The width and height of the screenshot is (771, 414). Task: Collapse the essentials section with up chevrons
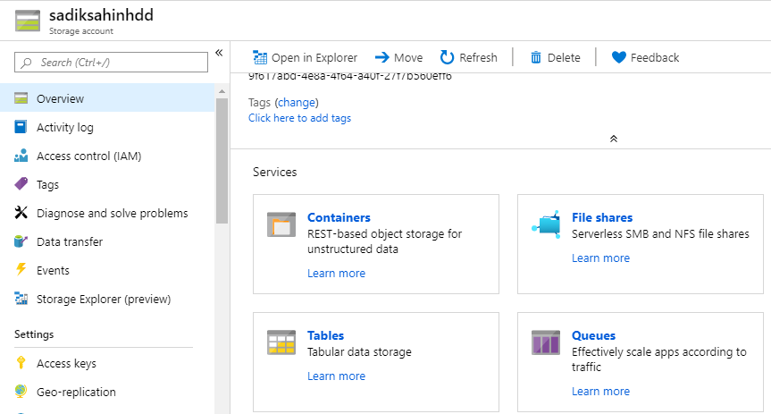pos(613,139)
